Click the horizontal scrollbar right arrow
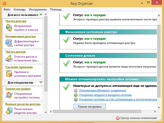 [x=155, y=111]
